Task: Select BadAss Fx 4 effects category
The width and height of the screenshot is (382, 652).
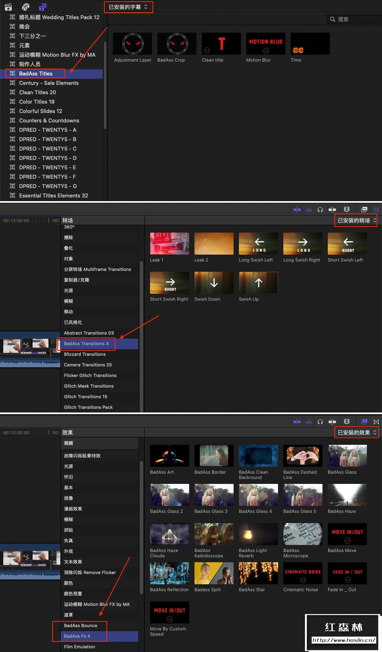Action: coord(99,636)
